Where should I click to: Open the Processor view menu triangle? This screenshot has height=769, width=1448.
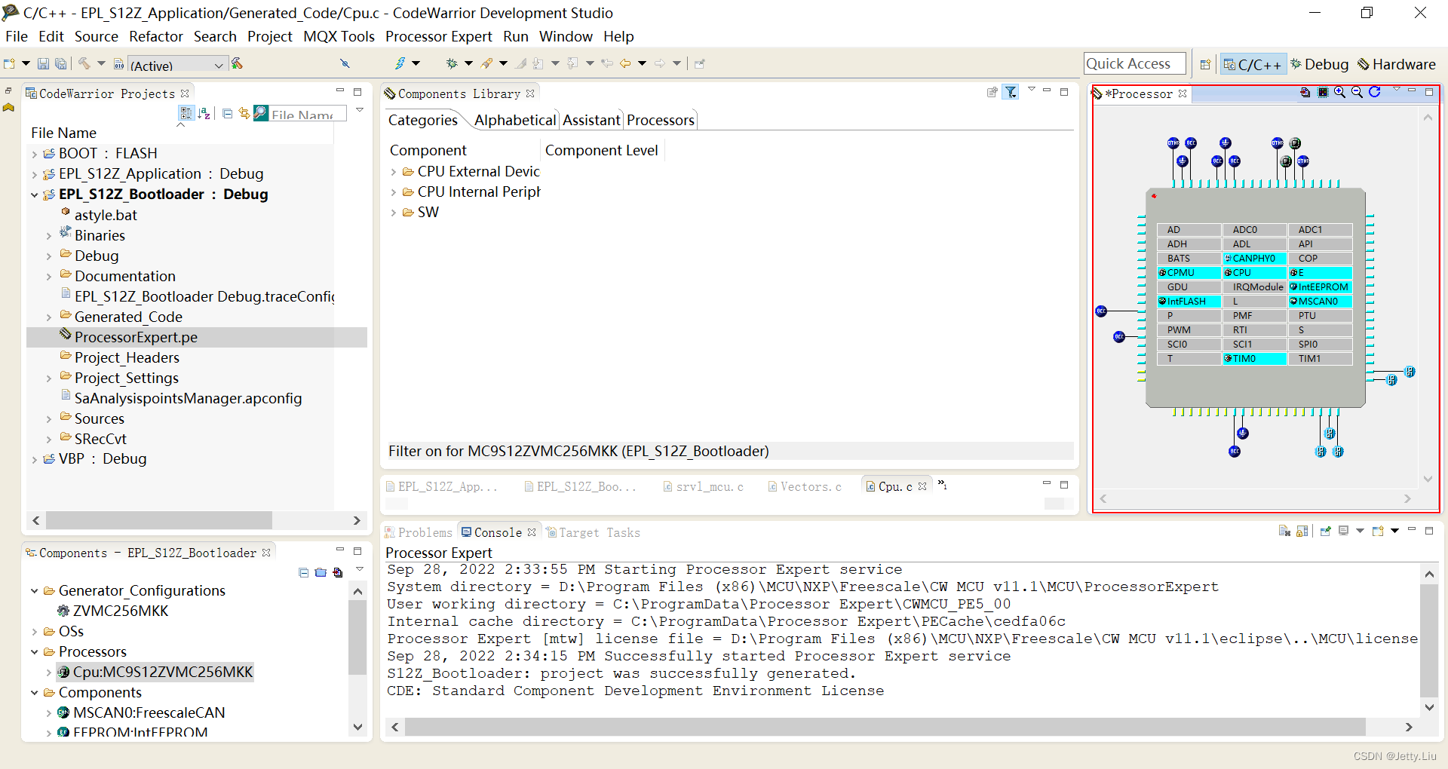click(x=1396, y=90)
